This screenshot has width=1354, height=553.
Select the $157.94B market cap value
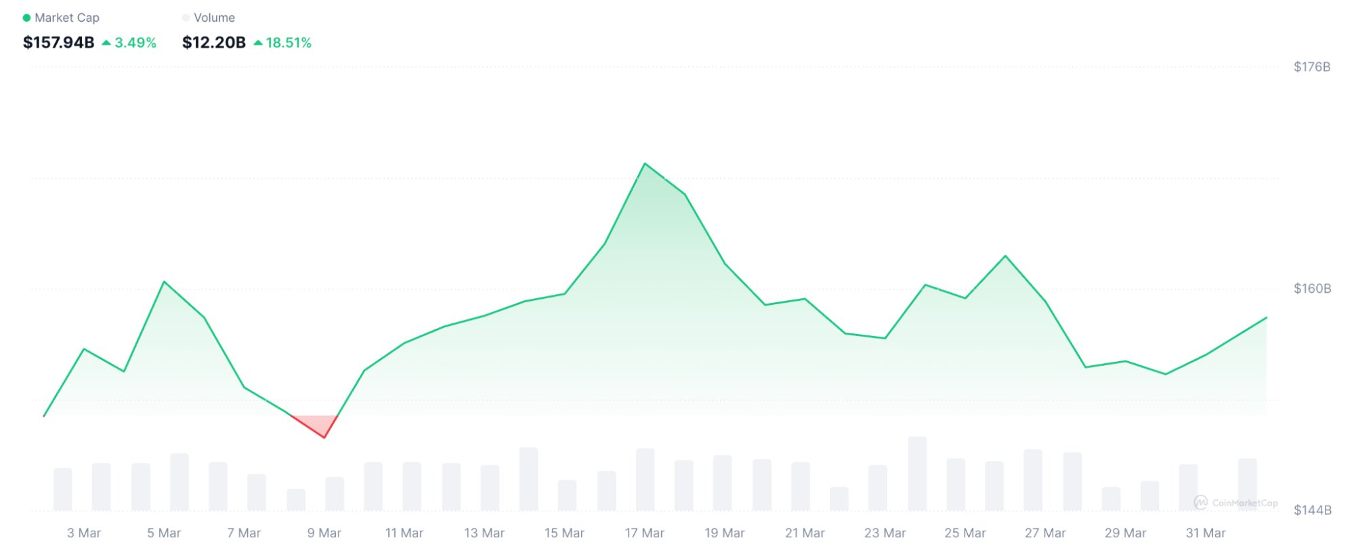[59, 43]
